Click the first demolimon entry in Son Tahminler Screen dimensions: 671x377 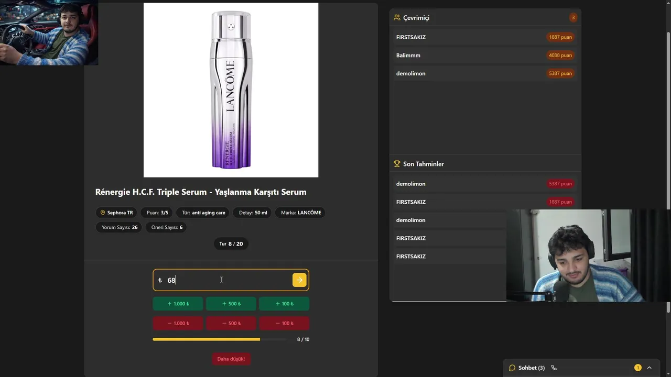pyautogui.click(x=485, y=184)
